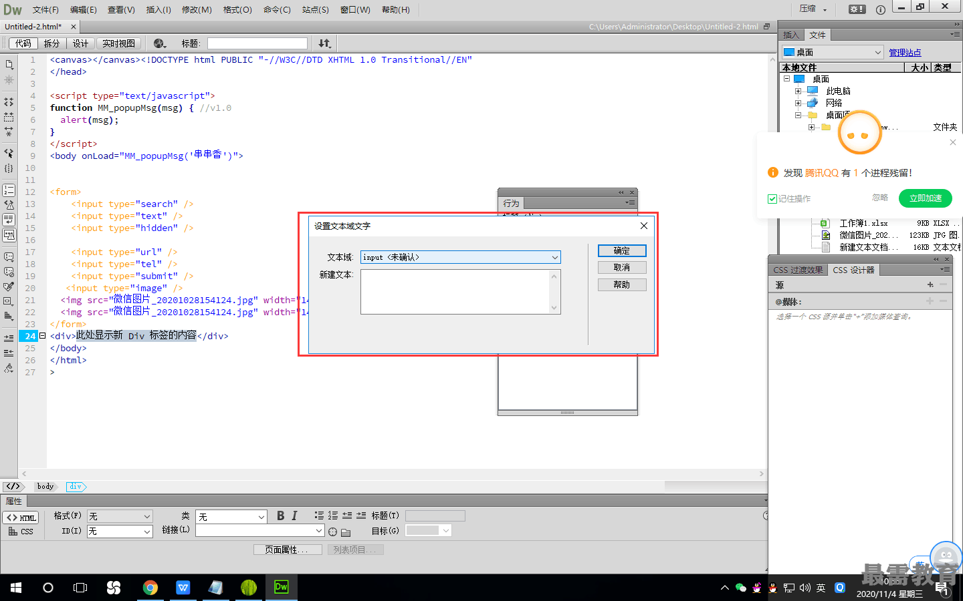Open the 站点(S) menu
The image size is (963, 601).
click(316, 9)
